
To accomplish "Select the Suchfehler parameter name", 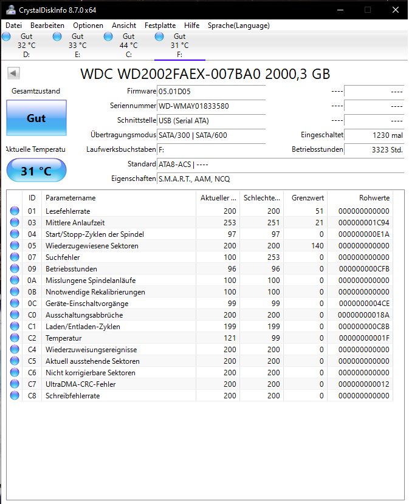I will 63,257.
